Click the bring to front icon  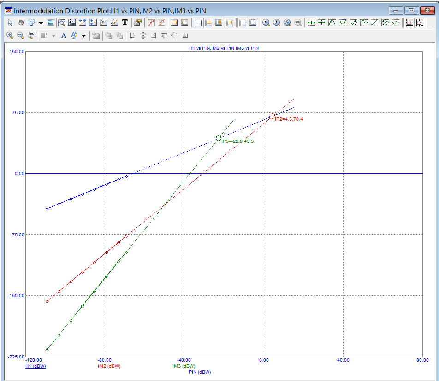pos(109,35)
